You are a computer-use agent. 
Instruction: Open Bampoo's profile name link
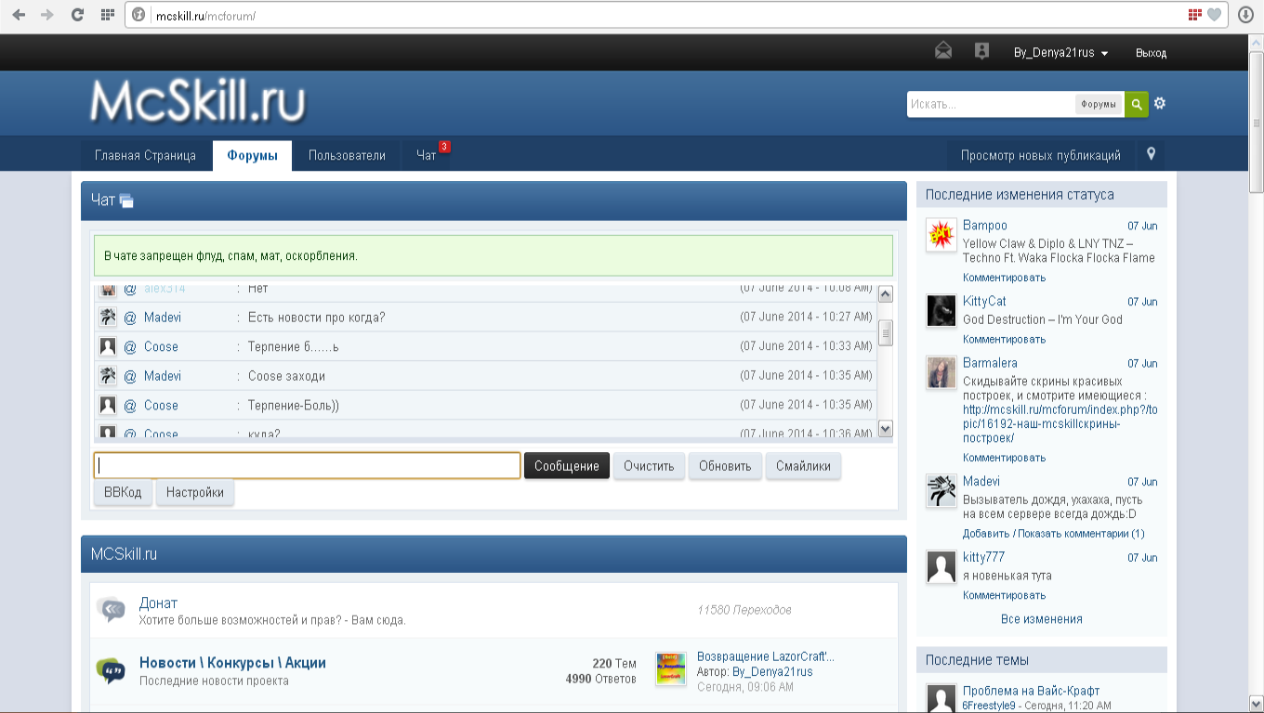point(985,226)
